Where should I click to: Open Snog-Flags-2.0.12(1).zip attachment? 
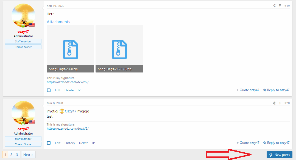(119, 49)
